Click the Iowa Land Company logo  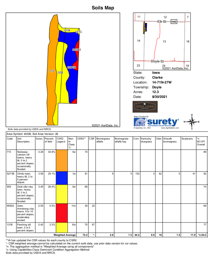tap(145, 107)
